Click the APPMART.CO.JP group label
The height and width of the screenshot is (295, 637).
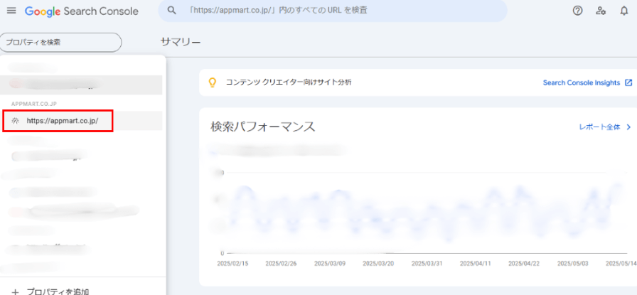(x=34, y=104)
